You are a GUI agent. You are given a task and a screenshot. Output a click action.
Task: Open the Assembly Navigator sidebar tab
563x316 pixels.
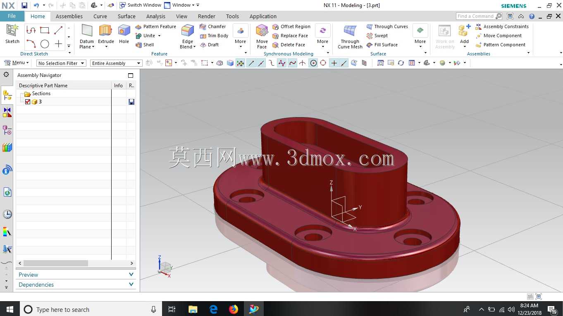pos(7,96)
